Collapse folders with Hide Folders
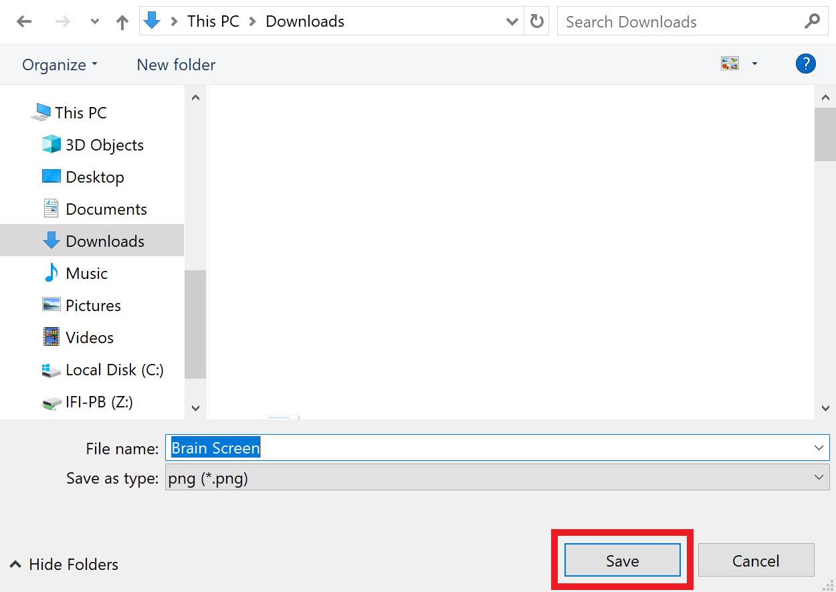Screen dimensions: 836x592 pos(63,564)
